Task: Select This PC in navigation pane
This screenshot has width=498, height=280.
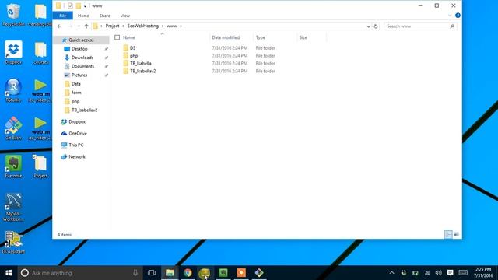Action: pyautogui.click(x=76, y=145)
